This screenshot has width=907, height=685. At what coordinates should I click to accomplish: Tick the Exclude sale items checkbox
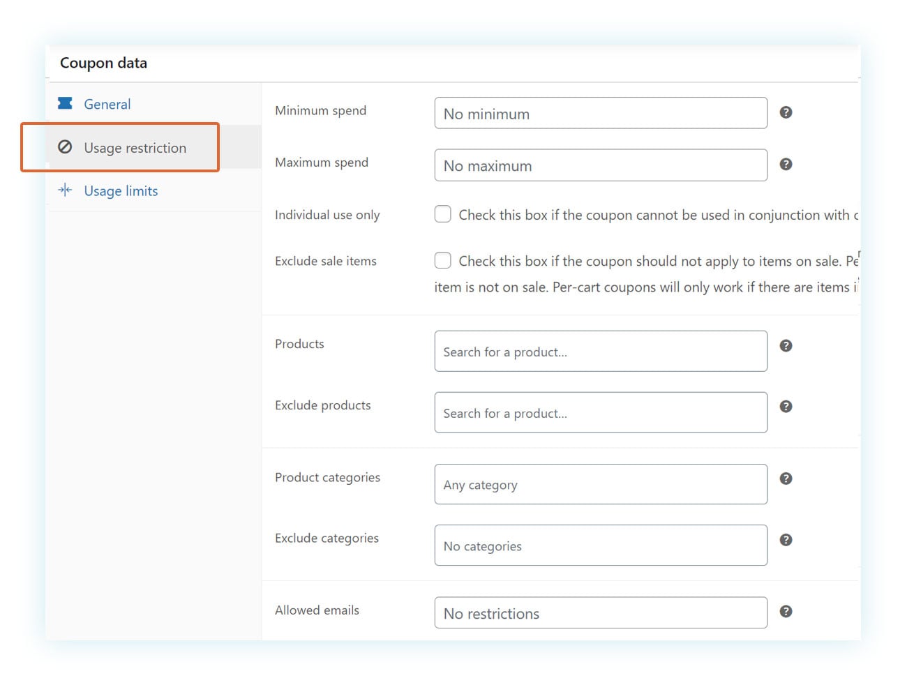click(443, 260)
